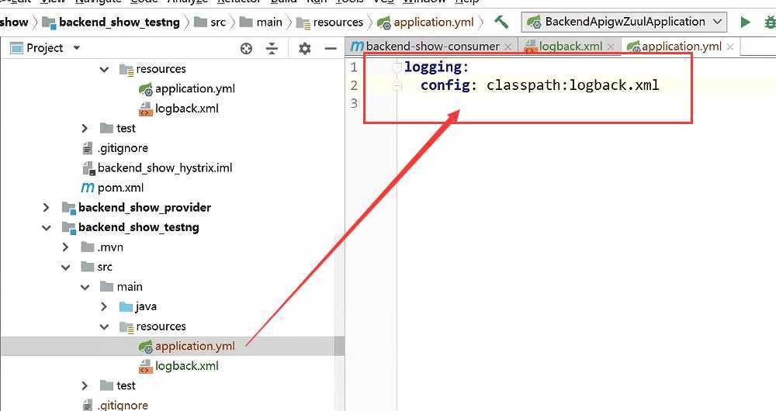Click resources in the breadcrumb bar
This screenshot has height=411, width=776.
338,22
